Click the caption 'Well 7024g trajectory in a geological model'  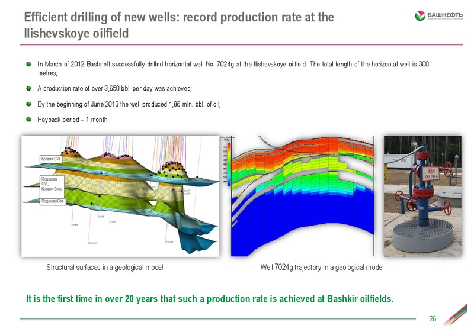tap(322, 268)
